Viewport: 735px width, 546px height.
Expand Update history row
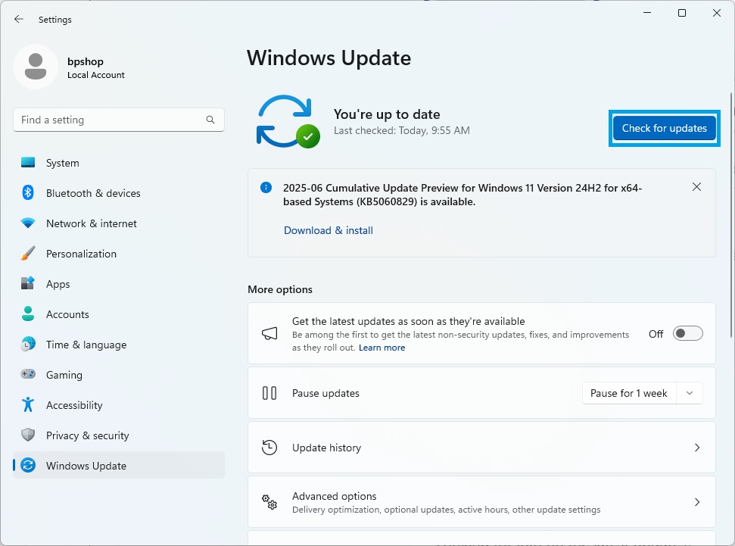tap(481, 448)
